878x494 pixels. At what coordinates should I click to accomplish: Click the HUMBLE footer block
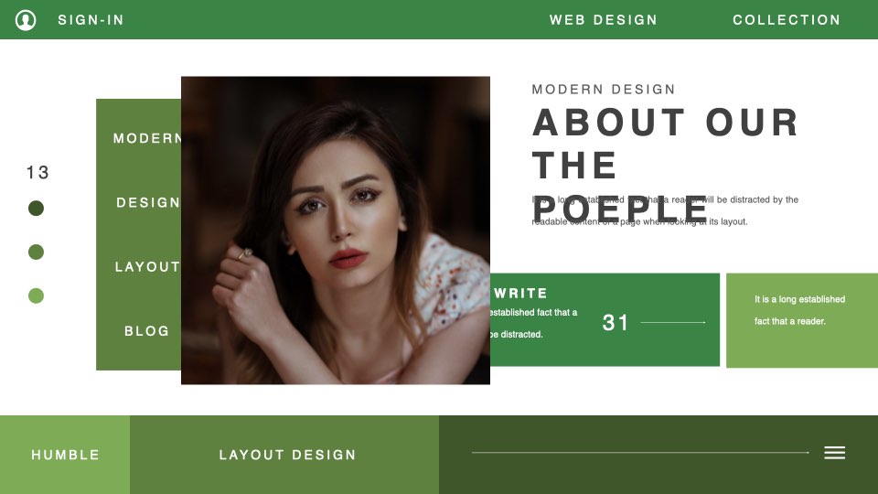point(65,455)
